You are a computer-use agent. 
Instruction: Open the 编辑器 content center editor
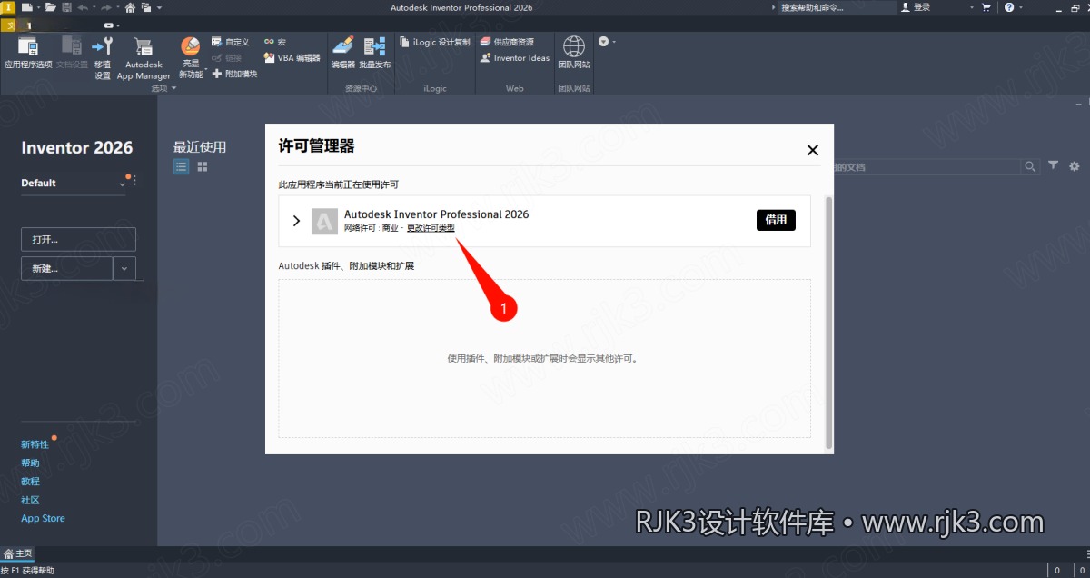(343, 52)
